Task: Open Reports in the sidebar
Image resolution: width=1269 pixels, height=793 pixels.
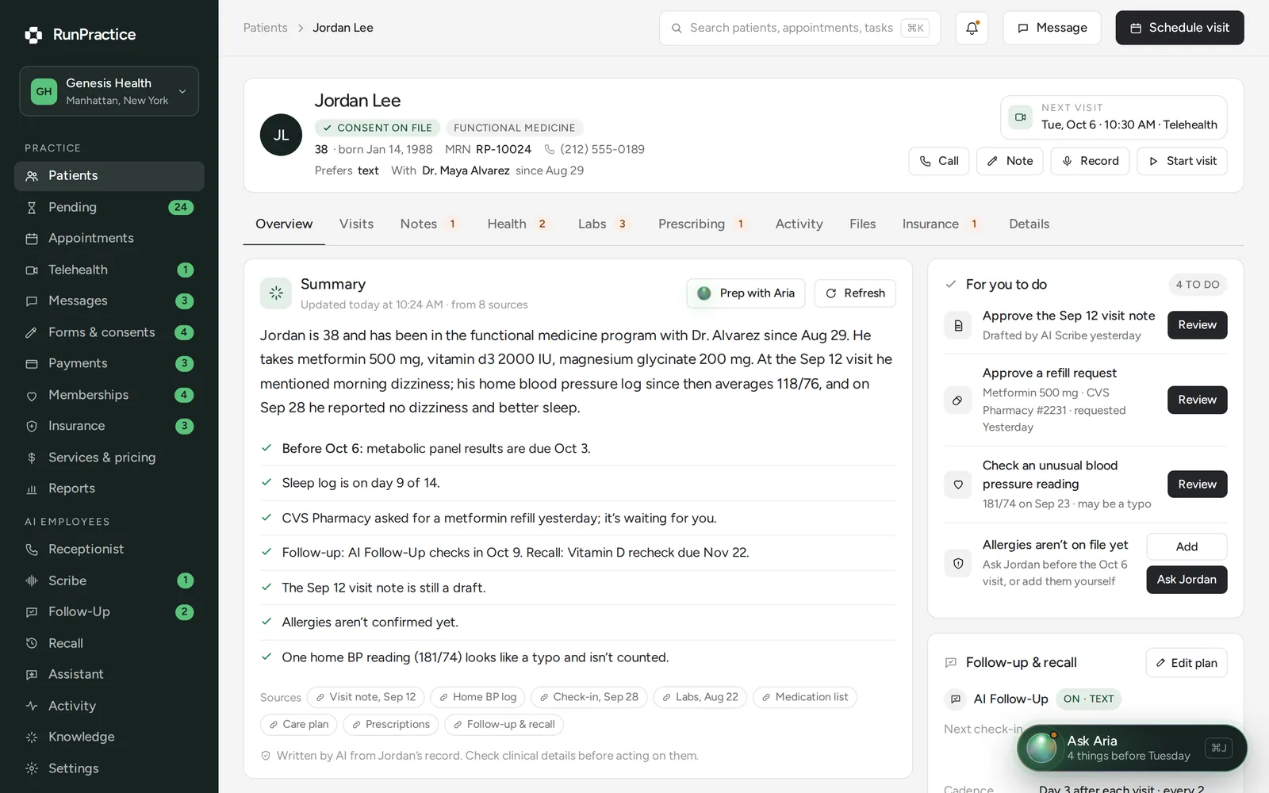Action: (x=109, y=488)
